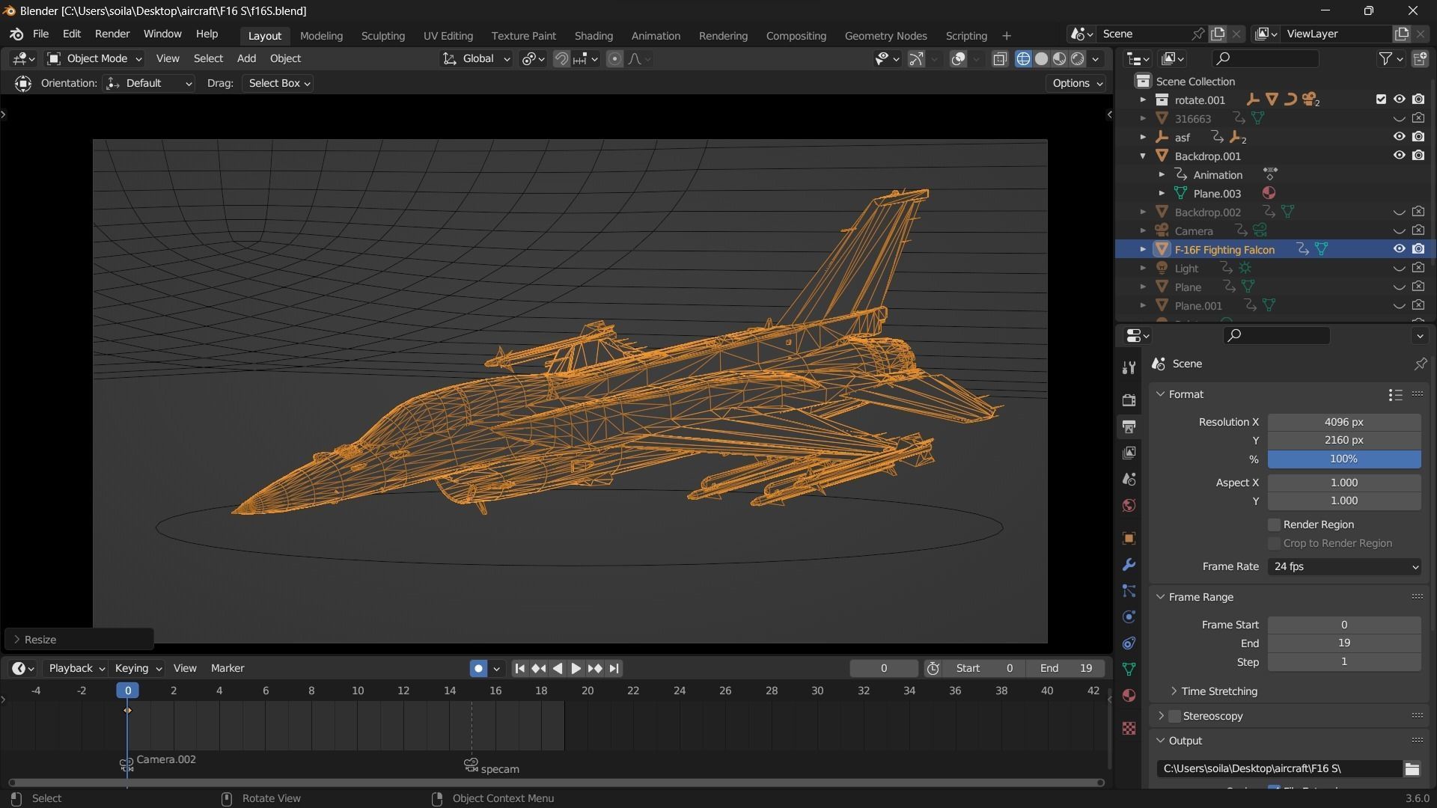The height and width of the screenshot is (808, 1437).
Task: Switch to Wireframe viewport shading
Action: point(1023,58)
